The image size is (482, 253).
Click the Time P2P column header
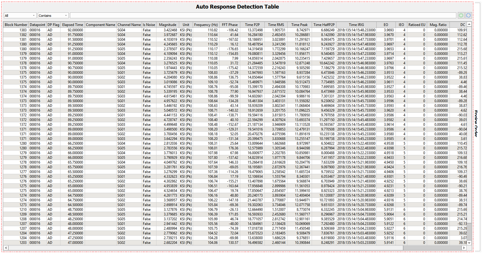tap(252, 25)
